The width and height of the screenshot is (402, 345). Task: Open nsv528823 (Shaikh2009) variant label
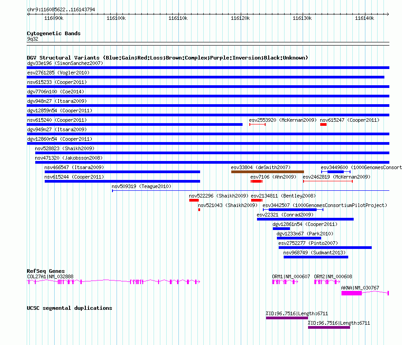pos(65,148)
